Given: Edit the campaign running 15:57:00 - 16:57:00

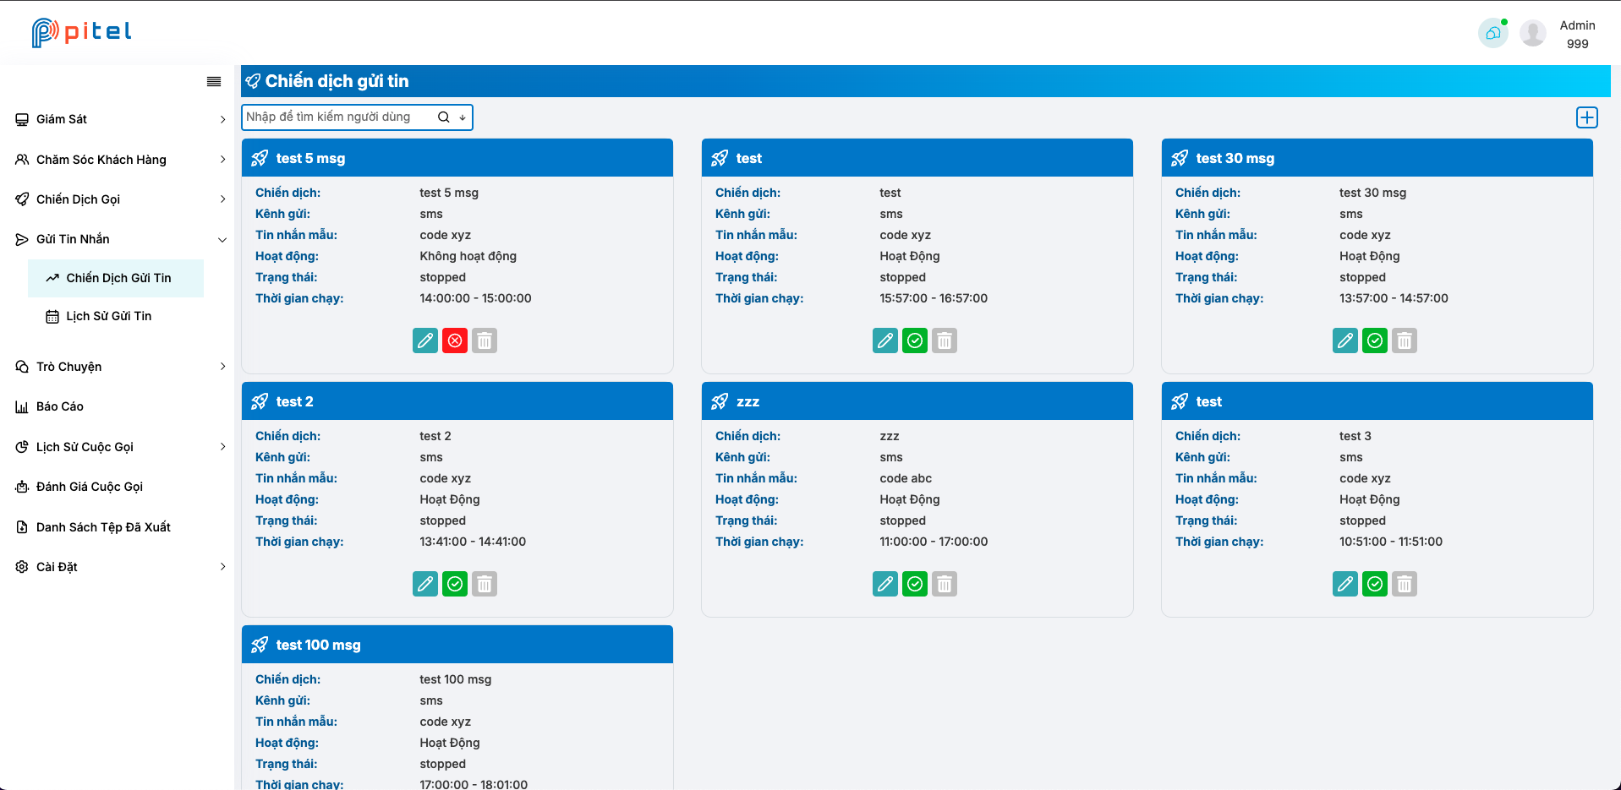Looking at the screenshot, I should click(x=885, y=341).
